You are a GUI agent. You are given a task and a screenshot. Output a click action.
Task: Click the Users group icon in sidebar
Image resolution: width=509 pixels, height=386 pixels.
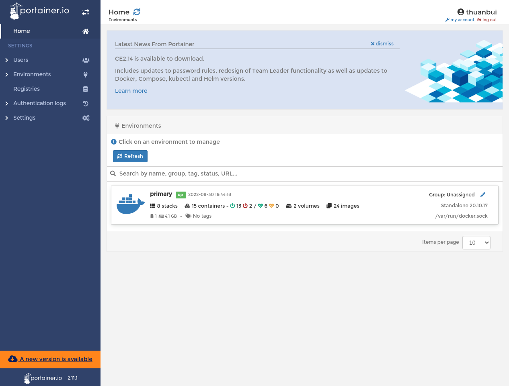coord(86,60)
